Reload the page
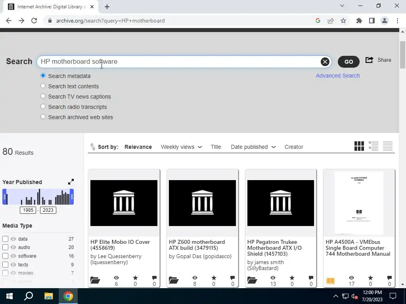Viewport: 406px width, 304px height. pos(34,21)
